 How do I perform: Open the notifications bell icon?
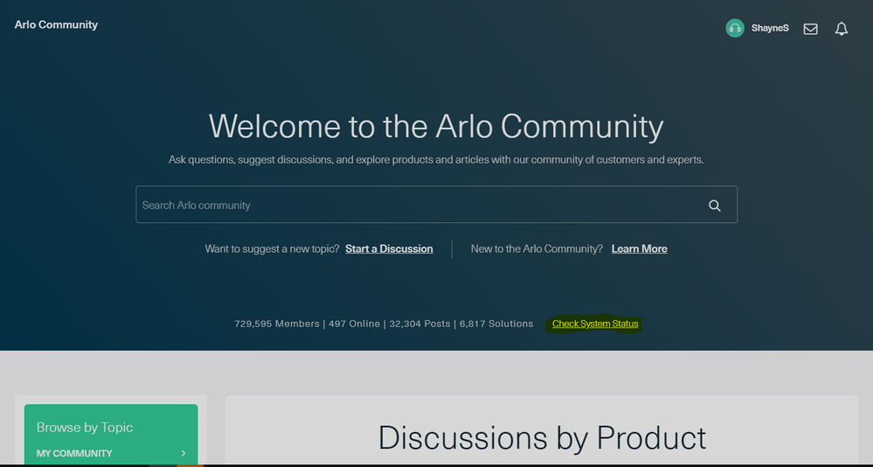[x=842, y=29]
